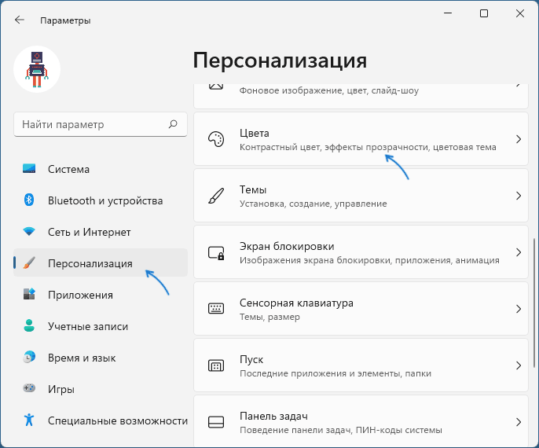Expand Темы using its chevron
Image resolution: width=539 pixels, height=448 pixels.
click(x=519, y=196)
